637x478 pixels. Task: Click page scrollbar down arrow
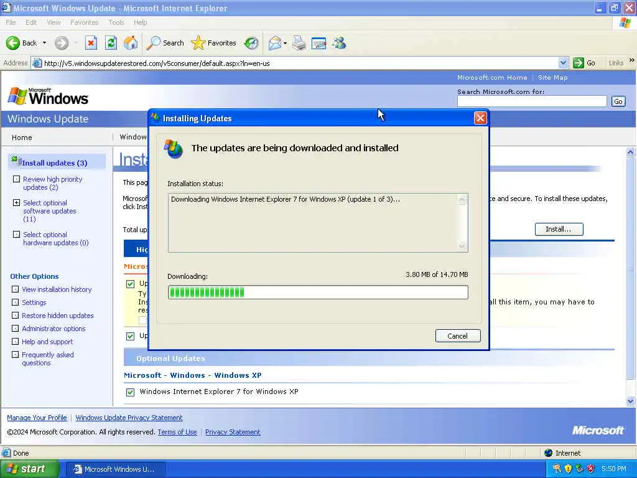click(x=631, y=401)
